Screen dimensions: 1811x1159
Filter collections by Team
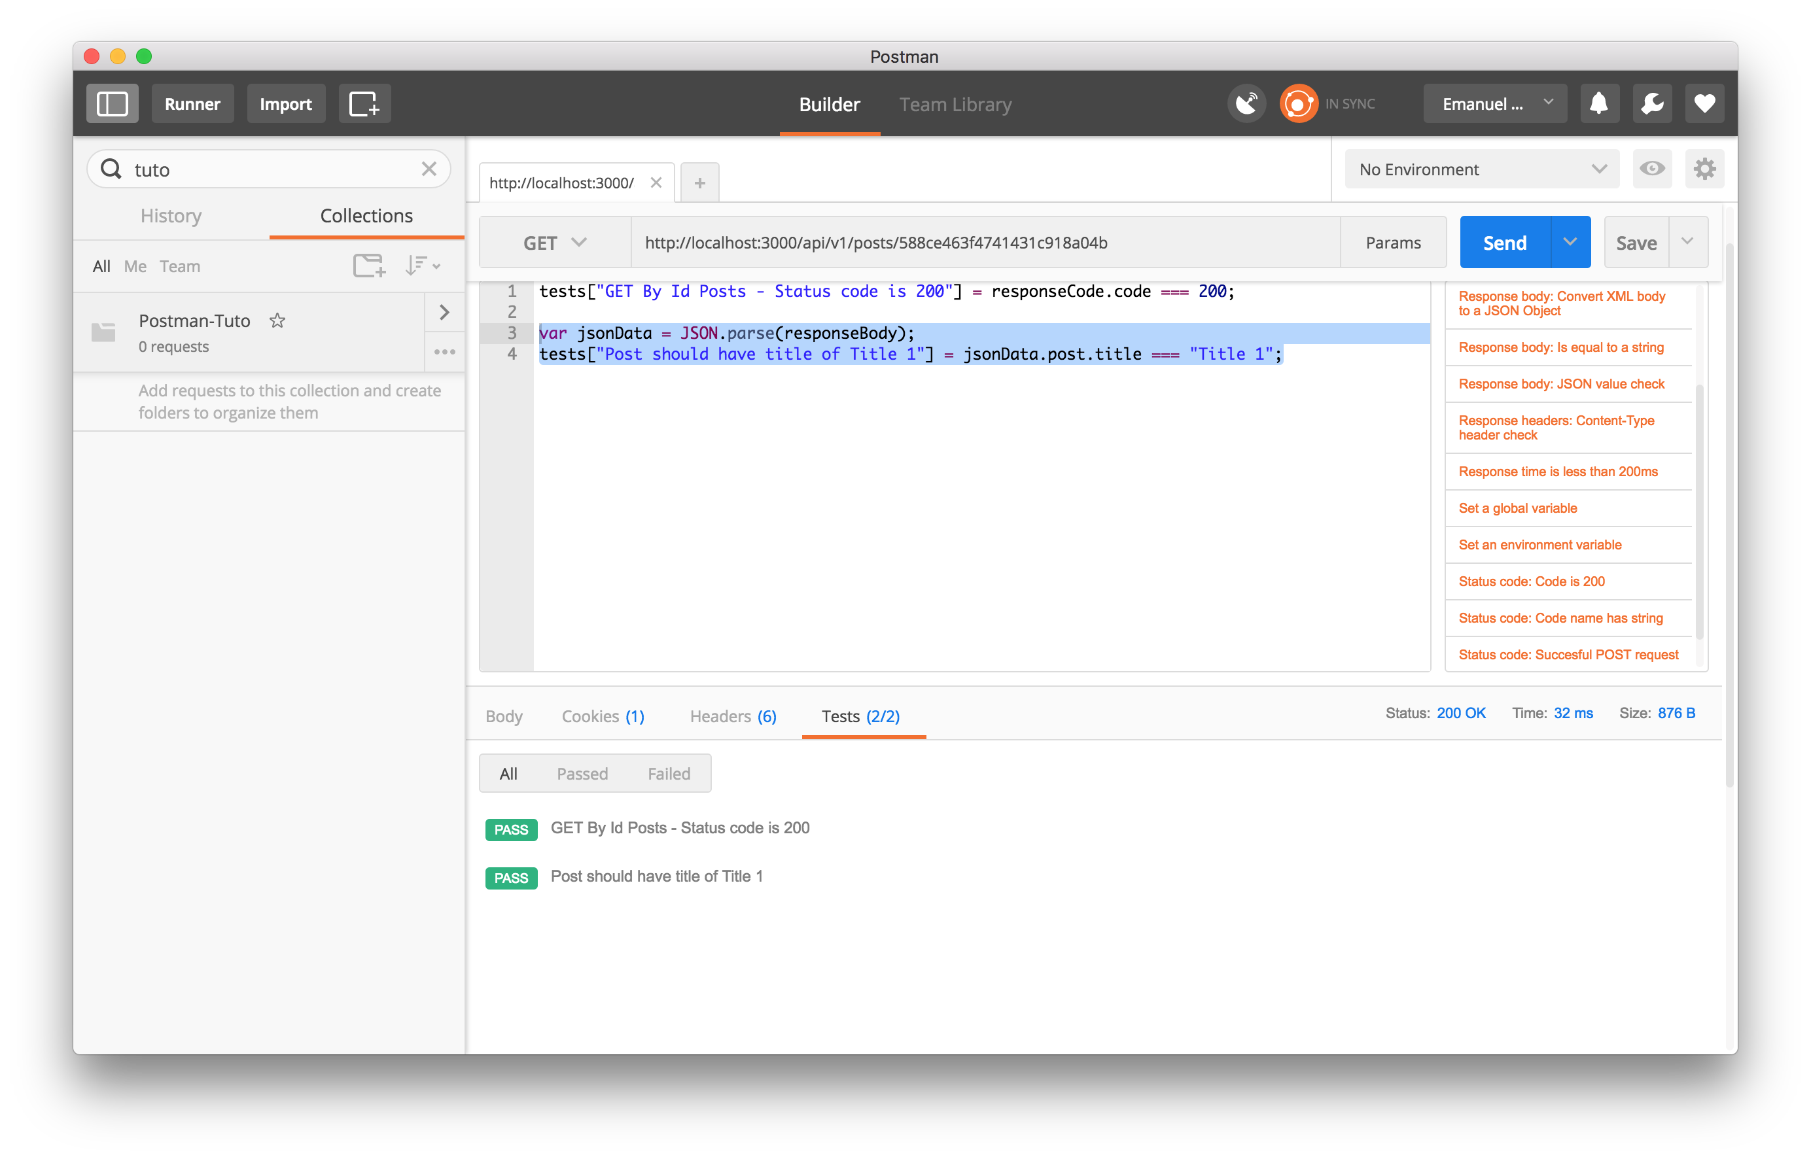(x=180, y=266)
